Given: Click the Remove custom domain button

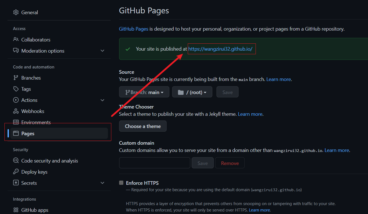Looking at the screenshot, I should (230, 163).
